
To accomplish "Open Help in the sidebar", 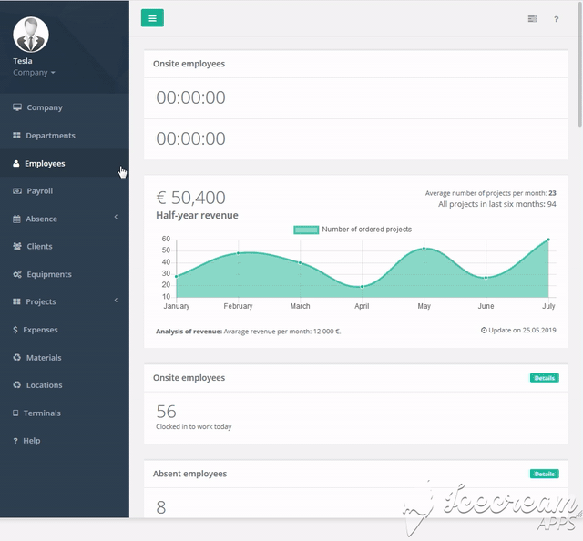I will pos(65,441).
